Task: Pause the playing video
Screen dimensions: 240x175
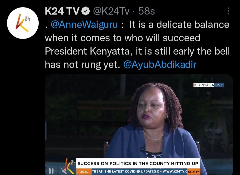Action: point(51,171)
